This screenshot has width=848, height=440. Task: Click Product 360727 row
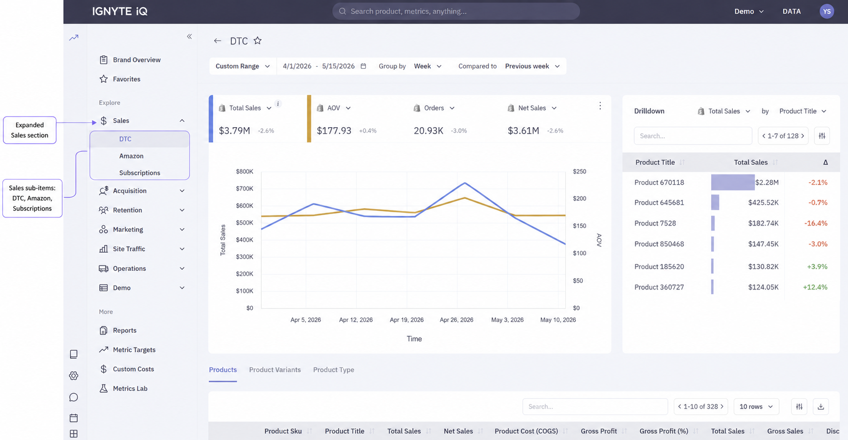(x=731, y=287)
